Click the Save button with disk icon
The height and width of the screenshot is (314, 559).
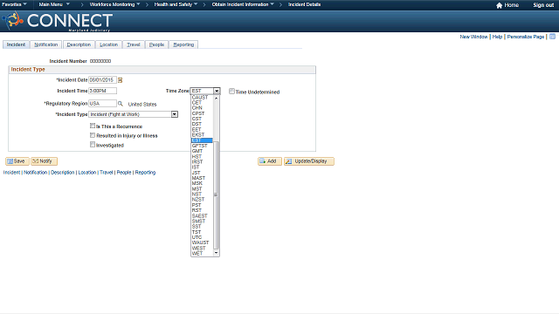pyautogui.click(x=17, y=161)
